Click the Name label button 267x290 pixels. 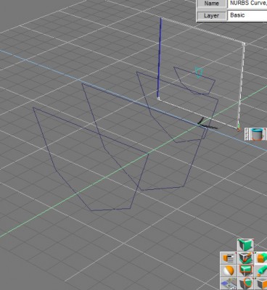(x=212, y=4)
